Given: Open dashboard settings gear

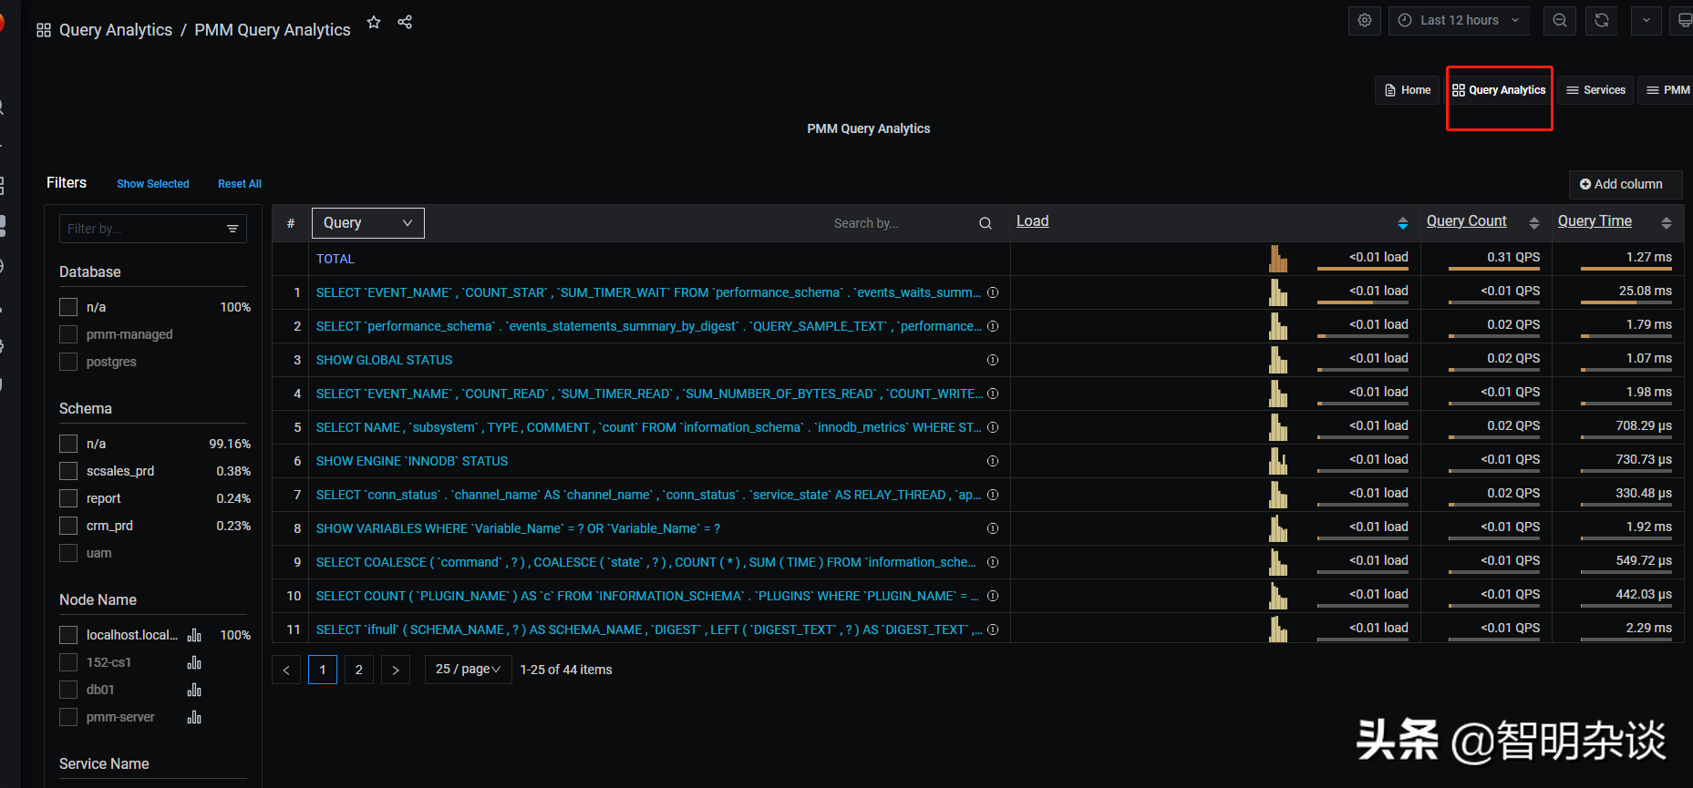Looking at the screenshot, I should pos(1365,20).
